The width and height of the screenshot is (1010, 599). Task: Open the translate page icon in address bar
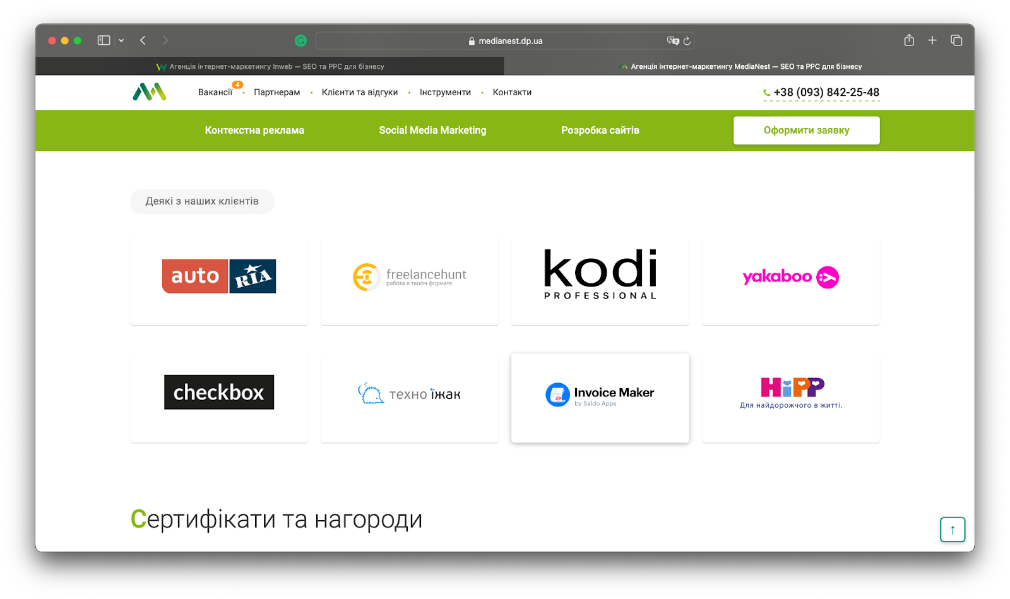click(x=673, y=40)
